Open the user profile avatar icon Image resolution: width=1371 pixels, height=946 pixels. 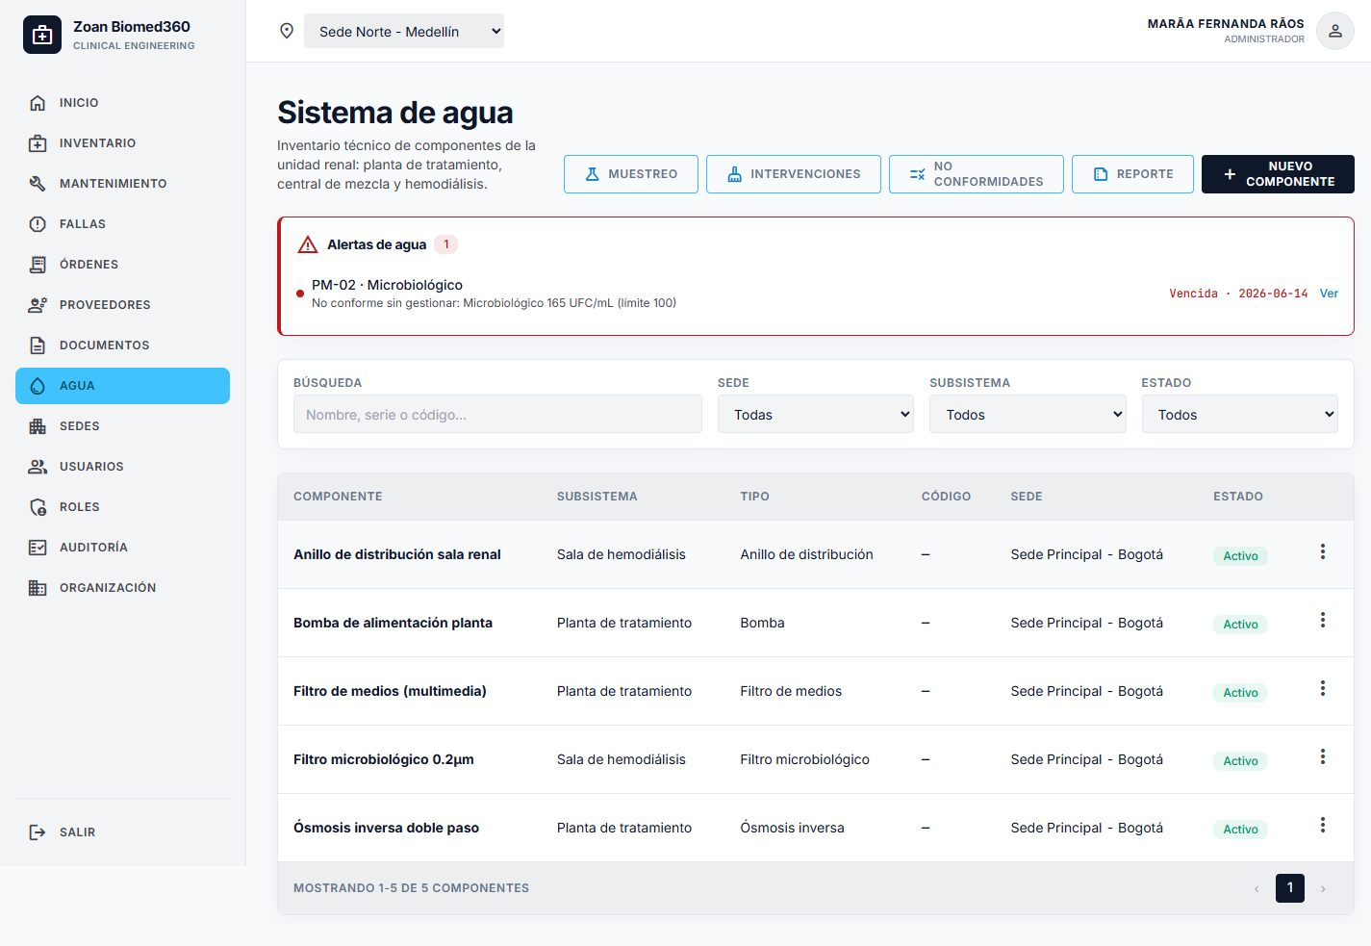pyautogui.click(x=1335, y=31)
